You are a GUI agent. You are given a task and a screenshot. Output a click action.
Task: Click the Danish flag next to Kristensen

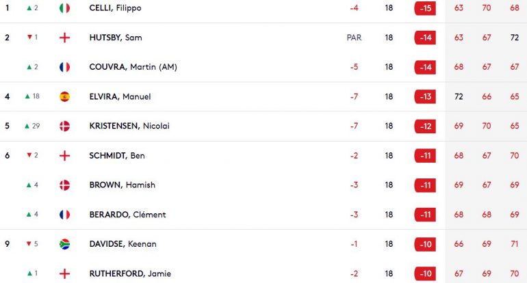pos(64,126)
